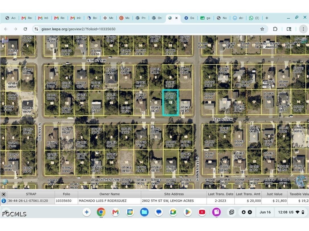Open the Play Store from the shelf

(188, 212)
